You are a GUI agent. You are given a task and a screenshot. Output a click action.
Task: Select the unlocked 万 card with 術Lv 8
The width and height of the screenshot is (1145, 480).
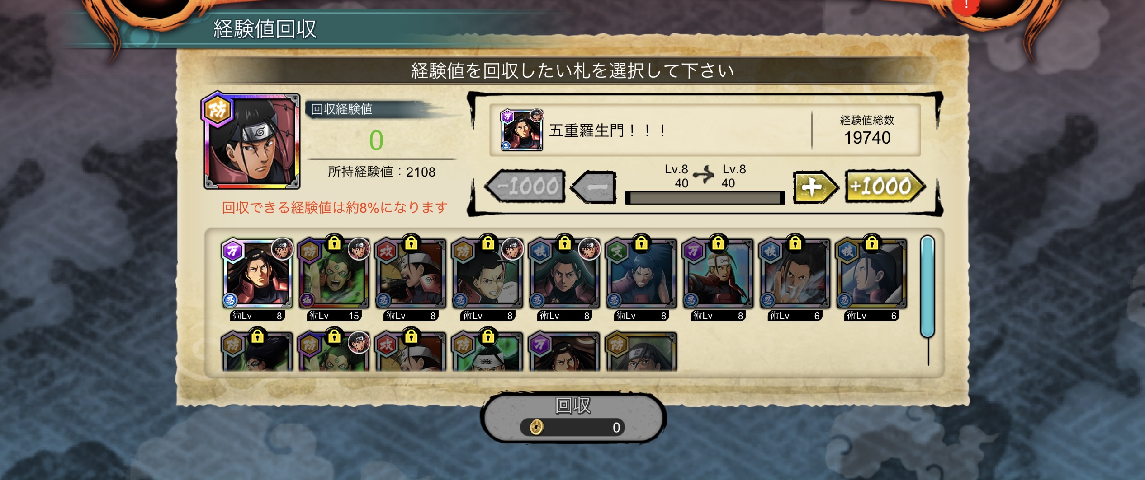click(257, 274)
